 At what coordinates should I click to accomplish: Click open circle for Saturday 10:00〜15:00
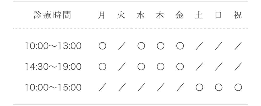[x=199, y=87]
